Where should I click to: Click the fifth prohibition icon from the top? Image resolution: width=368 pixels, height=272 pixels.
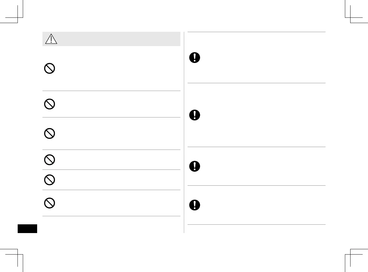tap(50, 180)
